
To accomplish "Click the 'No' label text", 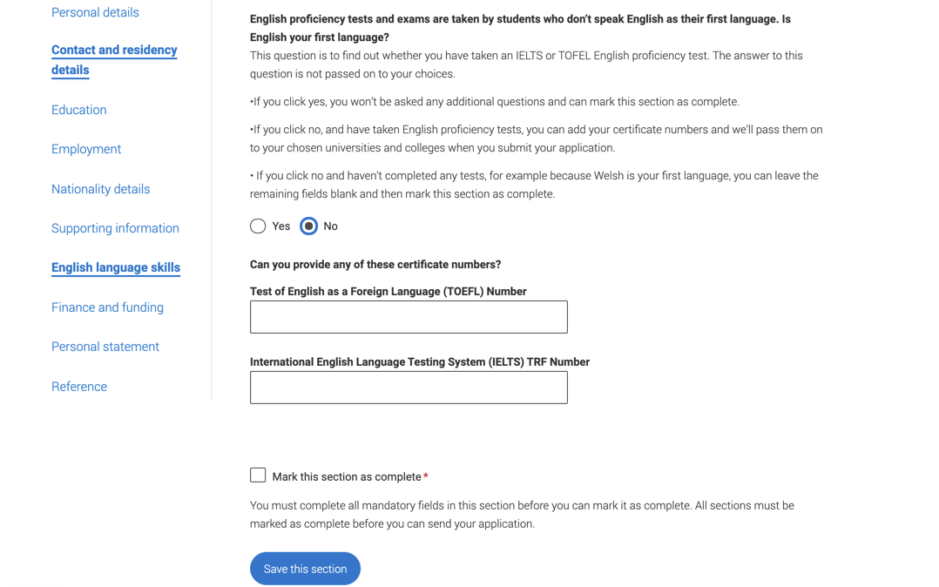I will click(x=331, y=226).
